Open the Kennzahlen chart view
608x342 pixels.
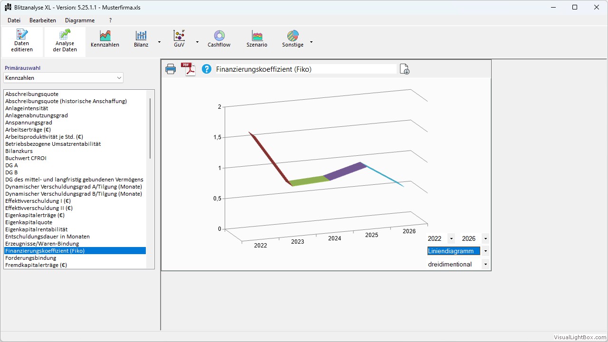point(105,39)
